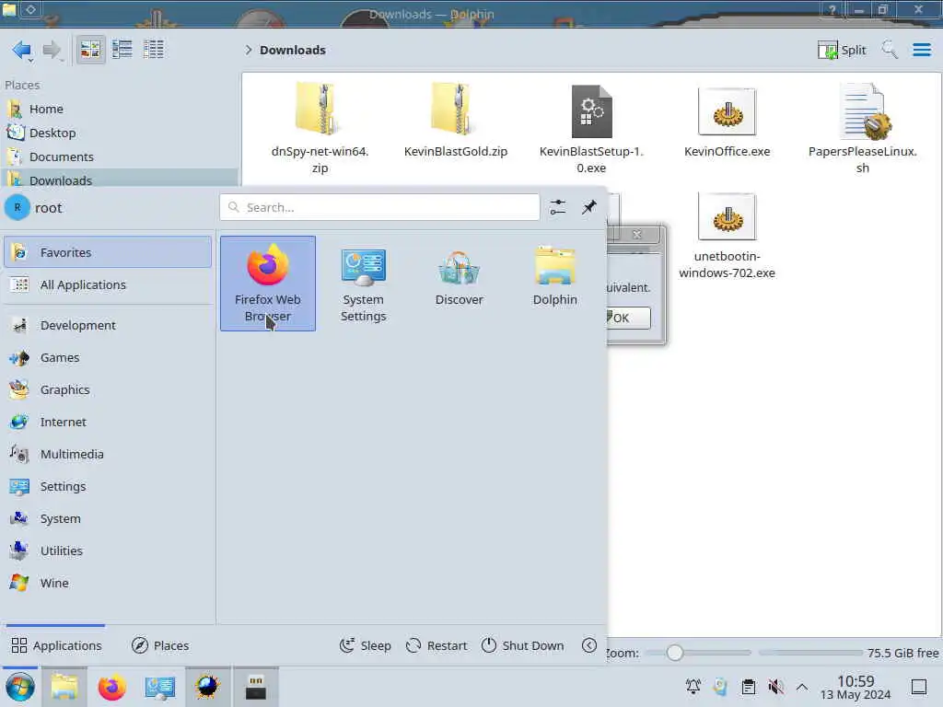Open Dolphin's search magnifier icon
The height and width of the screenshot is (707, 943).
[x=889, y=50]
